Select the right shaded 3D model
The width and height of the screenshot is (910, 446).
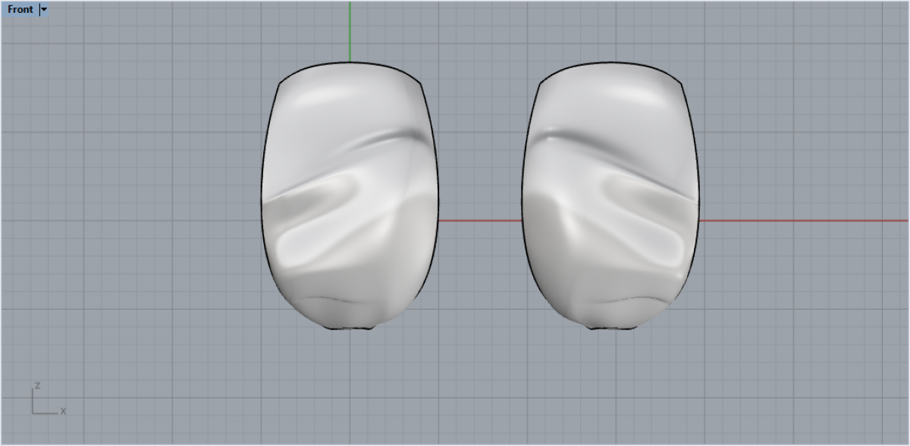(611, 196)
